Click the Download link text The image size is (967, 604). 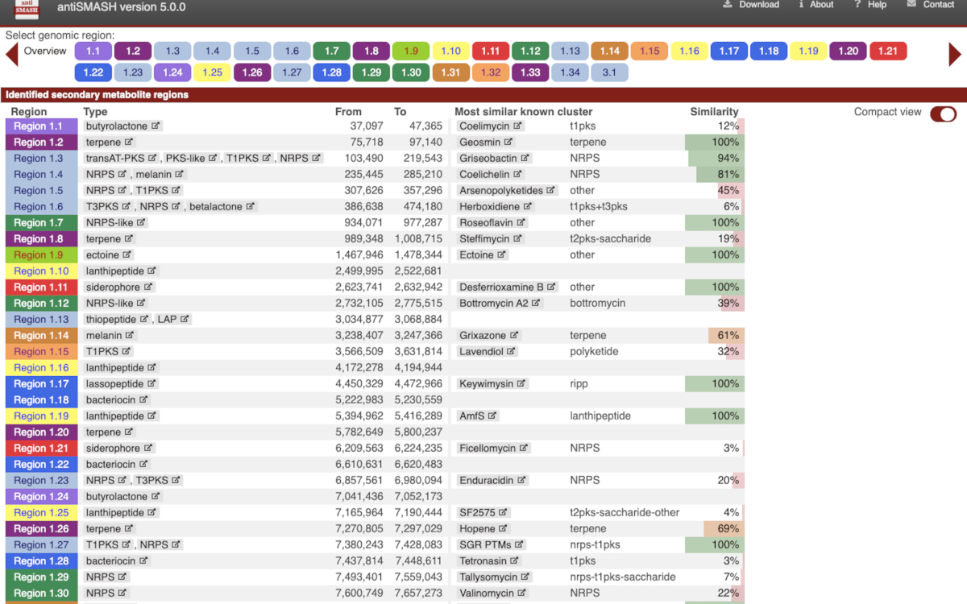[759, 4]
